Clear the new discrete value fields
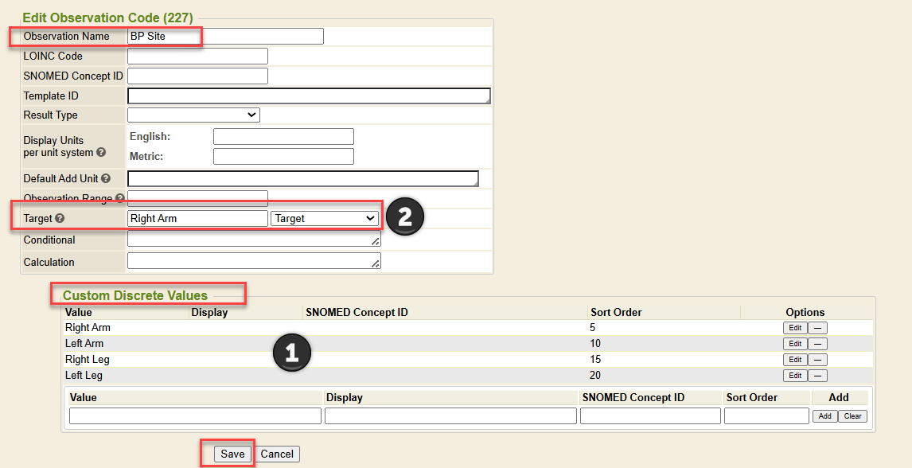 pyautogui.click(x=852, y=416)
